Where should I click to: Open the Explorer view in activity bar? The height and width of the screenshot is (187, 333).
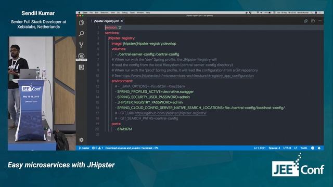(x=81, y=22)
